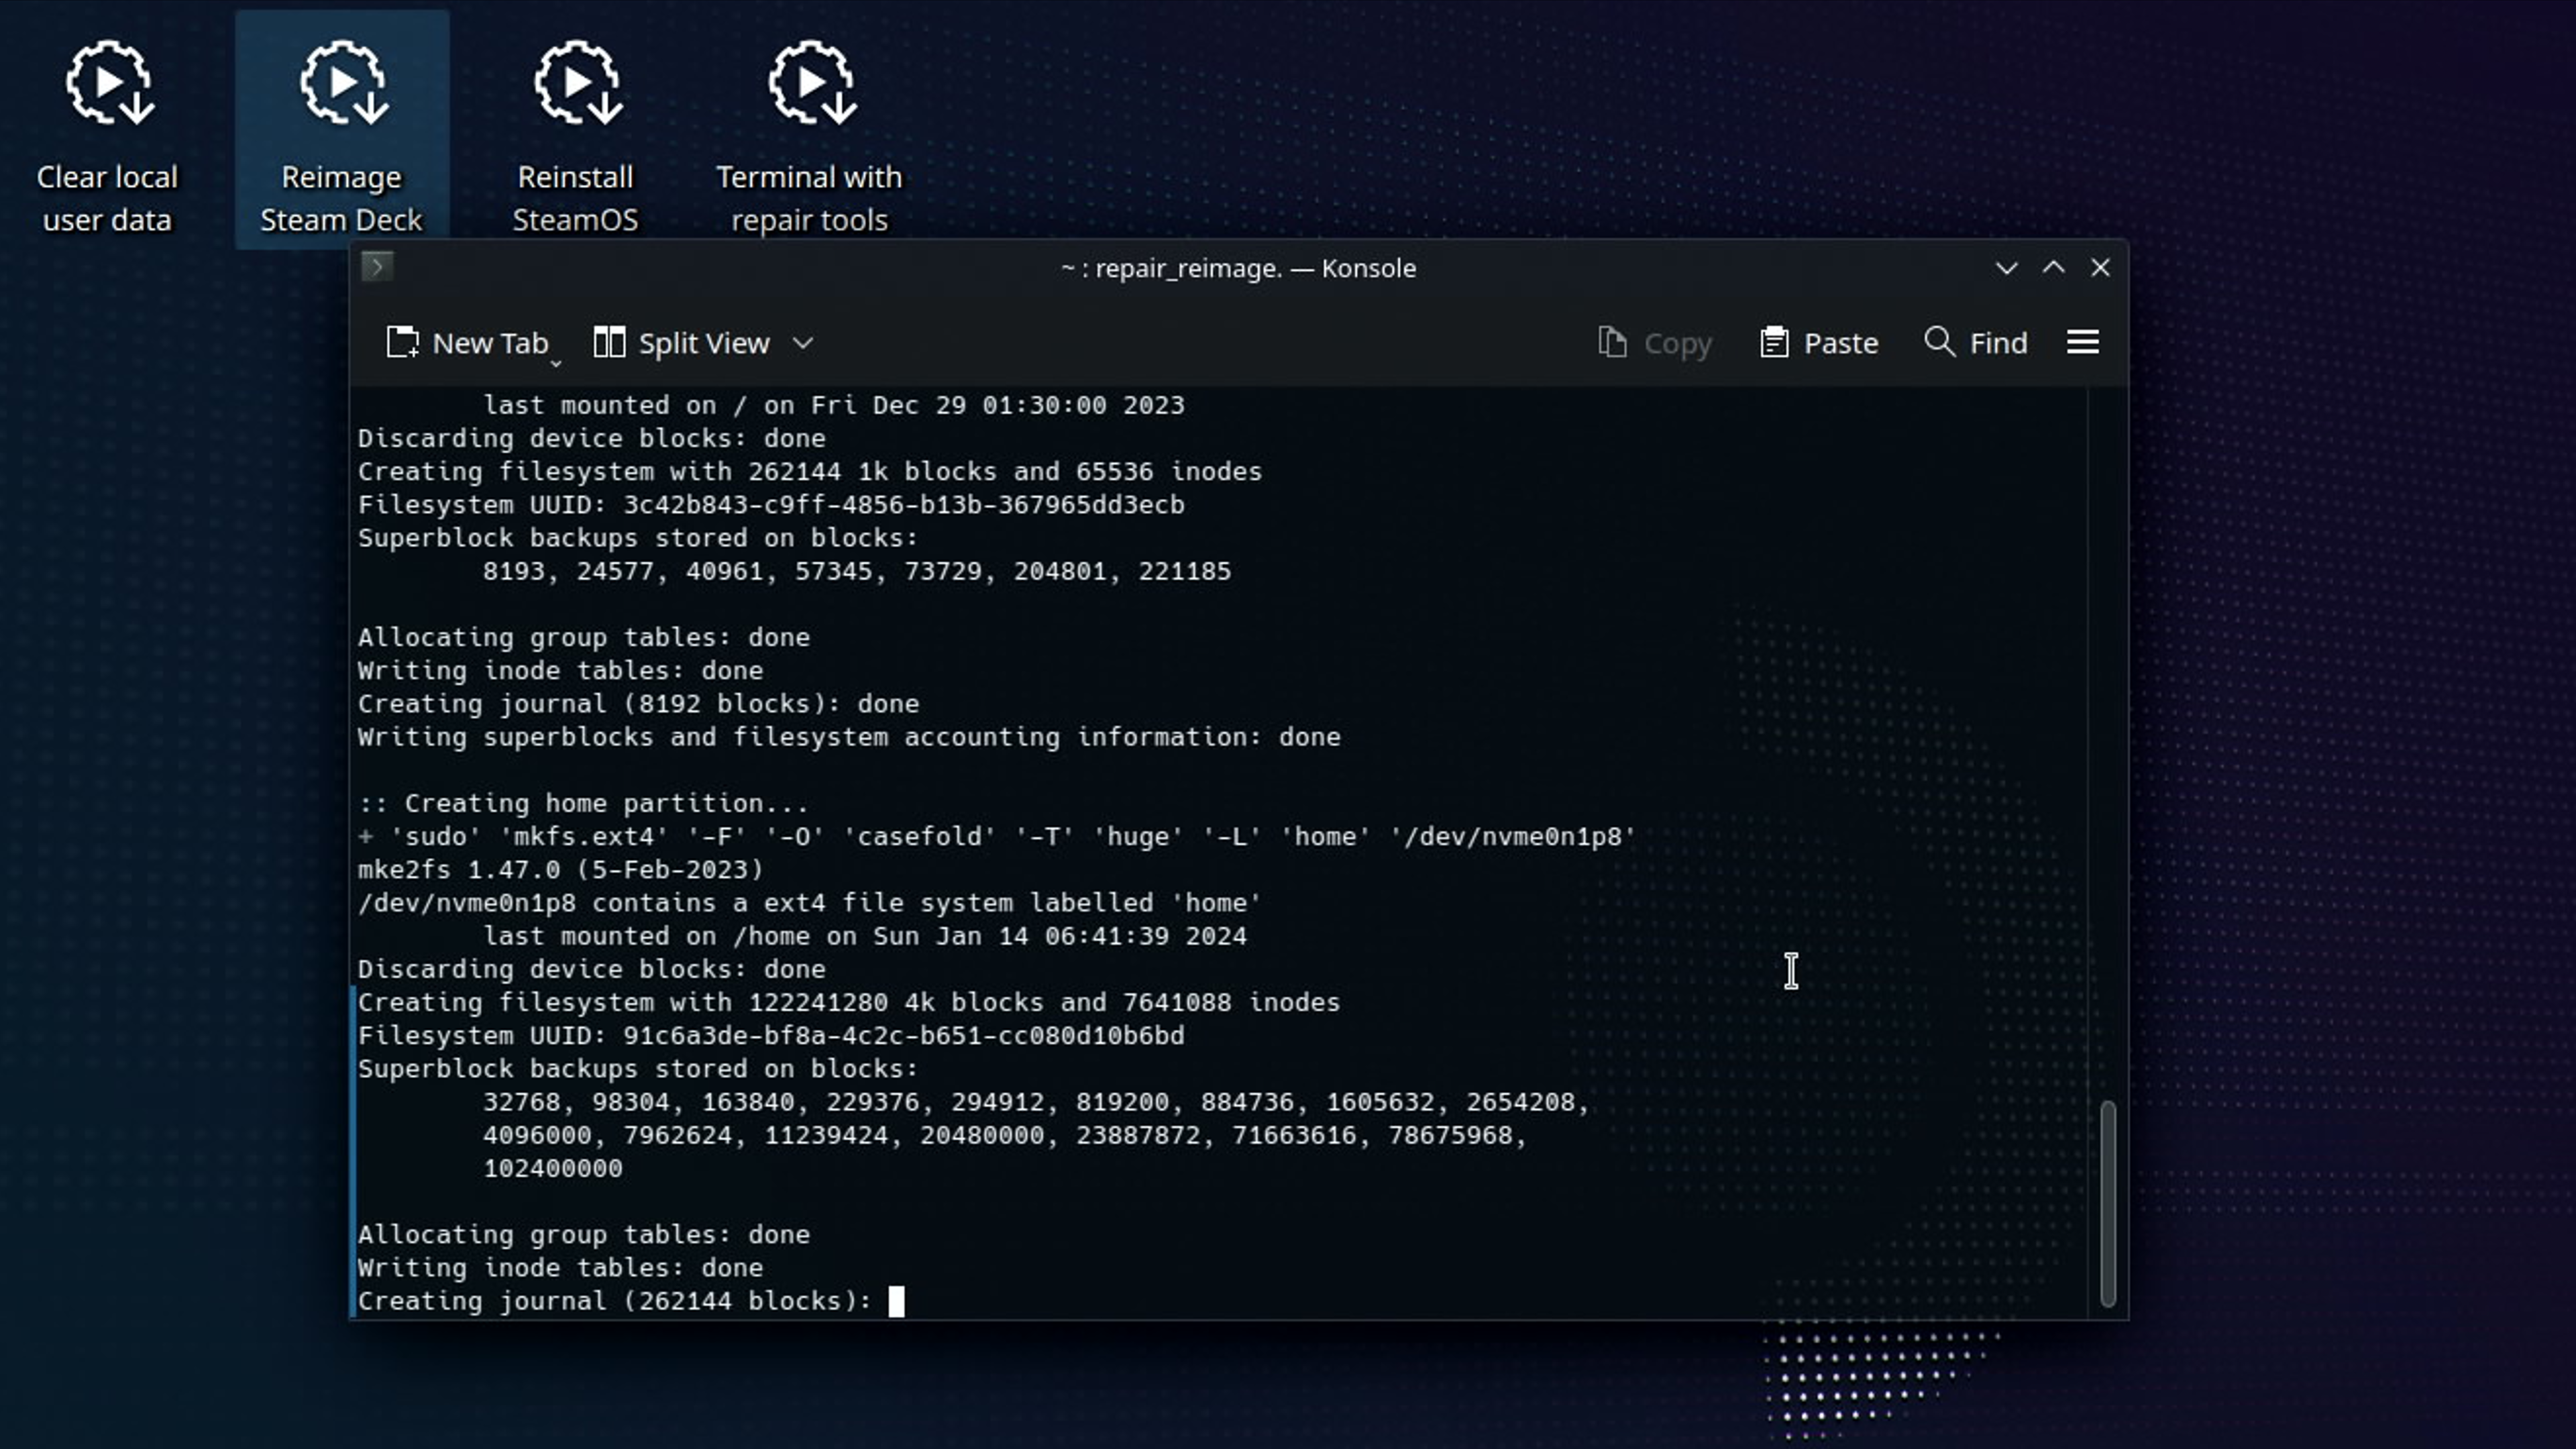Screen dimensions: 2576x1449
Task: Click the Konsole terminal icon in the title bar
Action: pos(377,267)
